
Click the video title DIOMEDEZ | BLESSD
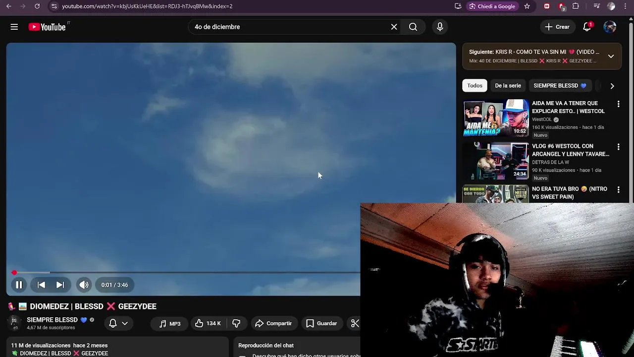(93, 306)
